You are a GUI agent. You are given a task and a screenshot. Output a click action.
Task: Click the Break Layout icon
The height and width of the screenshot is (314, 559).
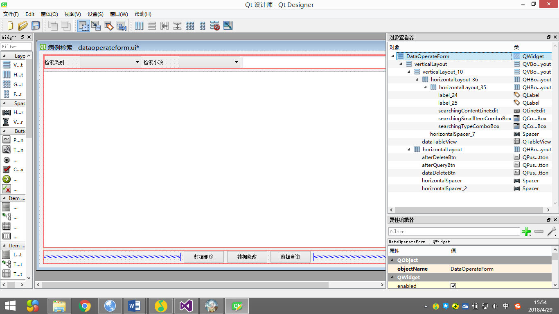[215, 26]
